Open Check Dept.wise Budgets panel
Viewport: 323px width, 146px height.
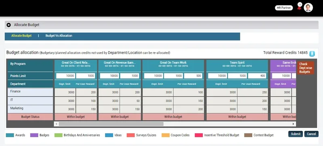(306, 68)
